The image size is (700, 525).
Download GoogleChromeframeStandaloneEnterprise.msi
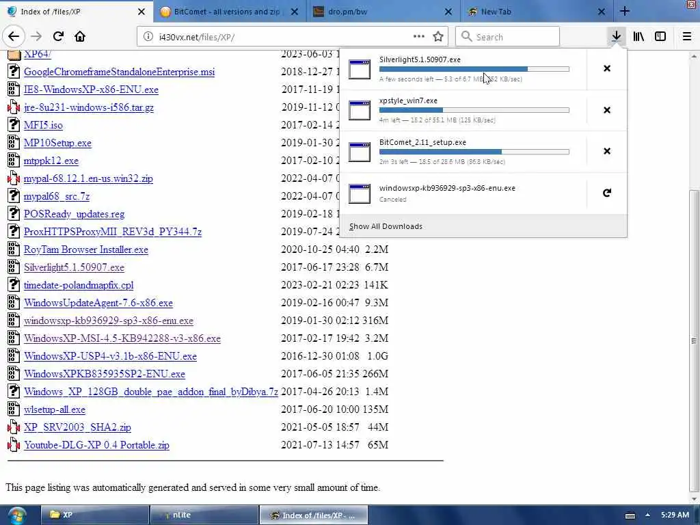(119, 72)
